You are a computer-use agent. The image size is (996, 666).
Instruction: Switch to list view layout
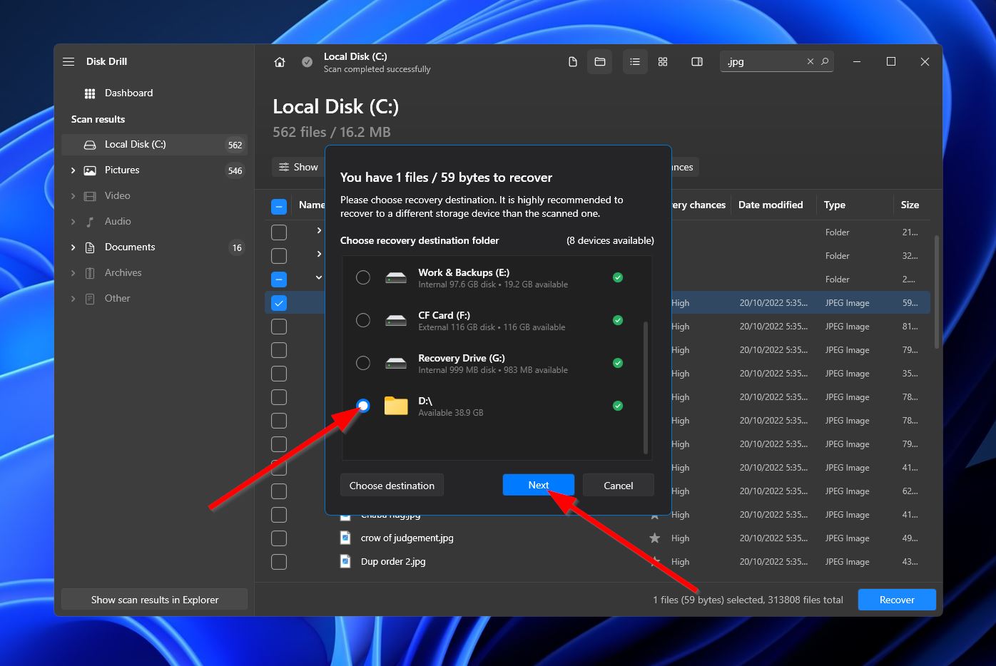click(635, 61)
